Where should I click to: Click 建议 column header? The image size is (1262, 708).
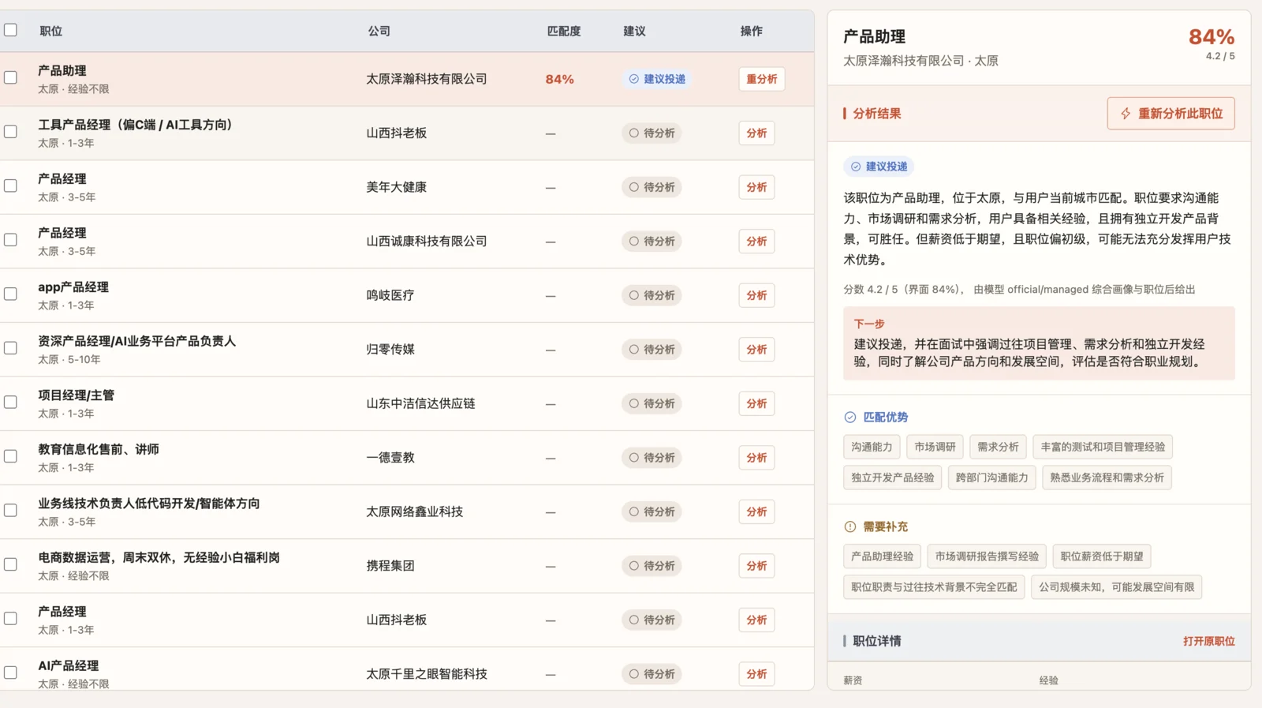pos(634,31)
